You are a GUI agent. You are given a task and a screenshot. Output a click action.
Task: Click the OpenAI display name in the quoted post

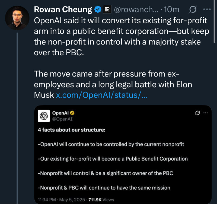point(62,113)
